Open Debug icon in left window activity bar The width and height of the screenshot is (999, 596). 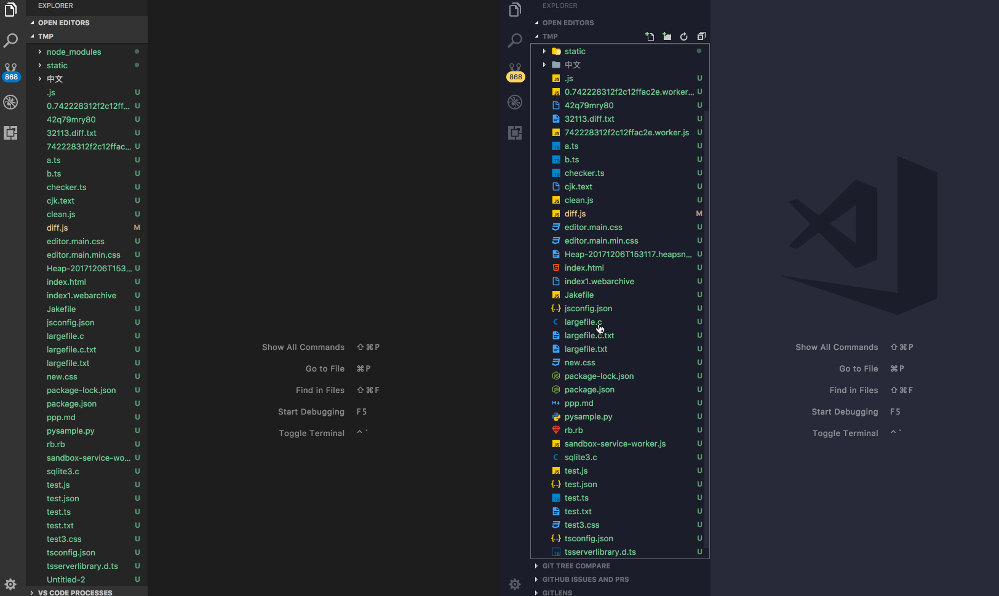[x=10, y=102]
